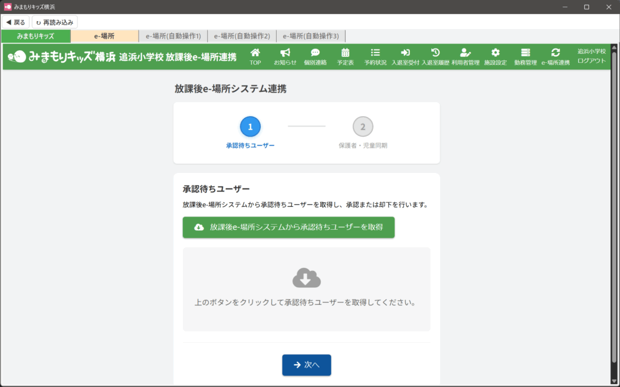Open 施設設定 gear icon
Image resolution: width=620 pixels, height=387 pixels.
(x=495, y=53)
